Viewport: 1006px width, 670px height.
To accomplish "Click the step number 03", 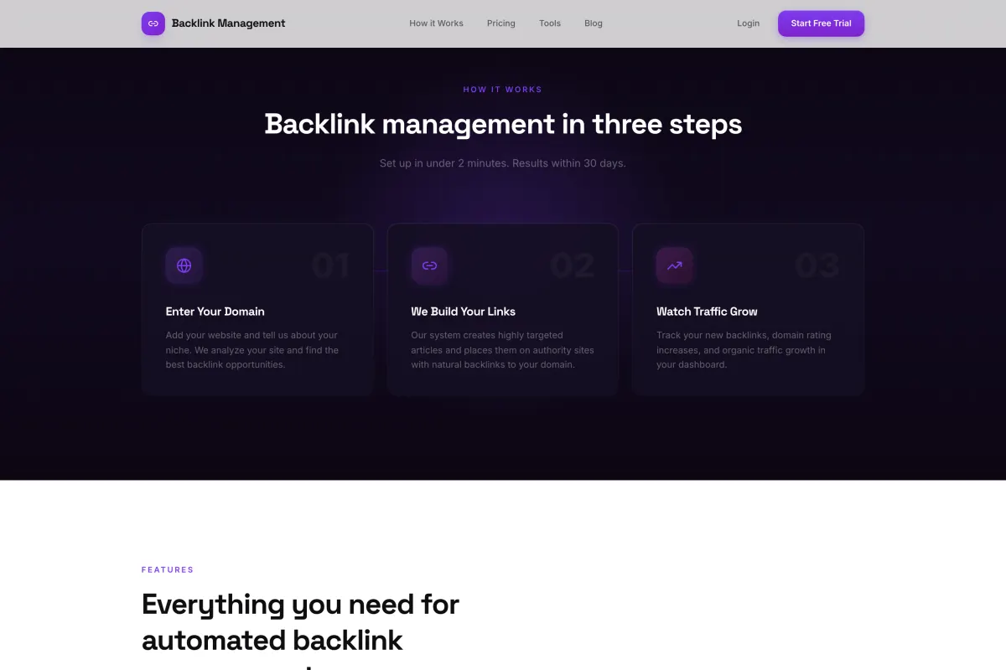I will click(x=817, y=266).
